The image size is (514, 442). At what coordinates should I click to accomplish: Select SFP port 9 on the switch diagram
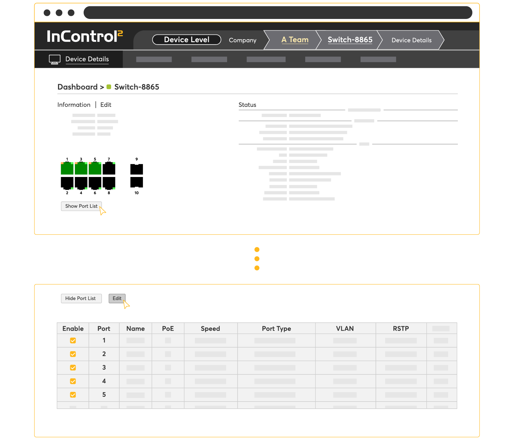pos(137,169)
